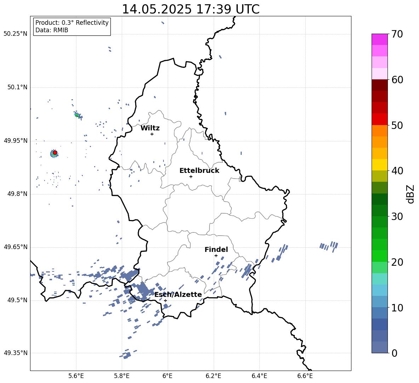The image size is (419, 383).
Task: Click the 50.1°N latitude label
Action: [17, 87]
